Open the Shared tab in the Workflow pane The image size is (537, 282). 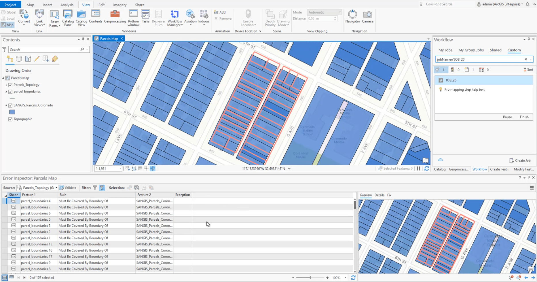pos(496,50)
